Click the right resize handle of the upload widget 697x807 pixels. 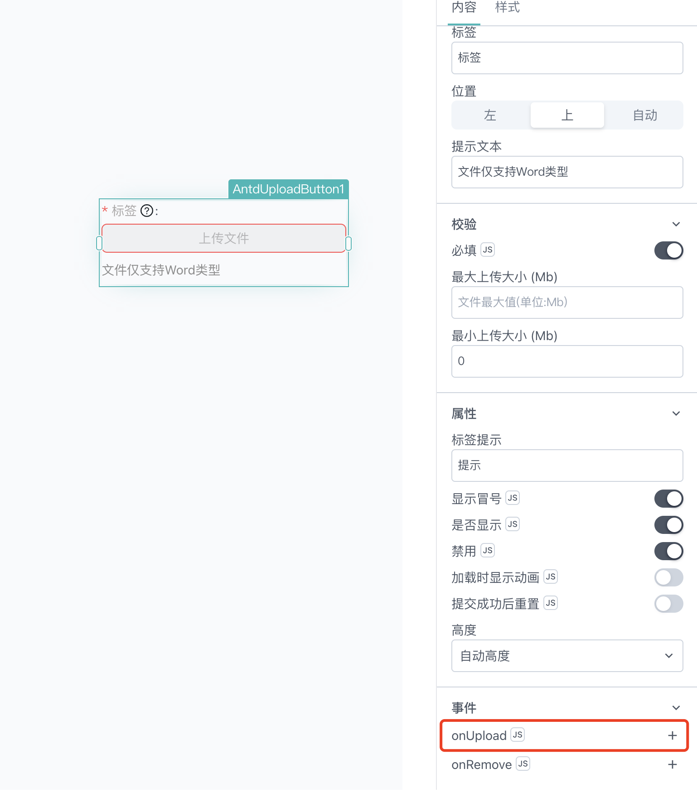point(348,243)
